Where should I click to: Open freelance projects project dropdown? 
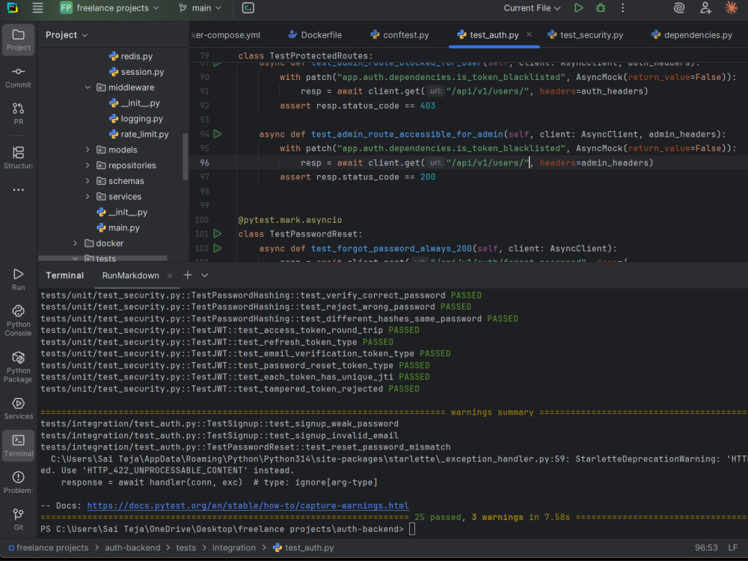(x=109, y=8)
